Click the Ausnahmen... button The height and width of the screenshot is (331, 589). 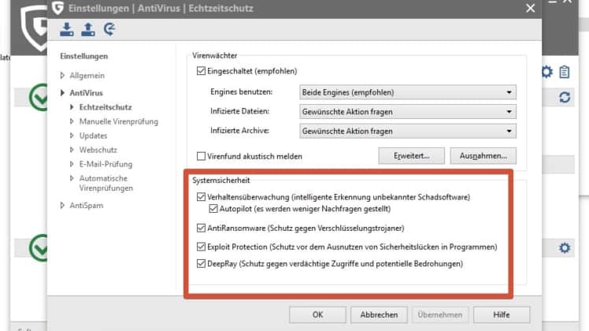(483, 156)
